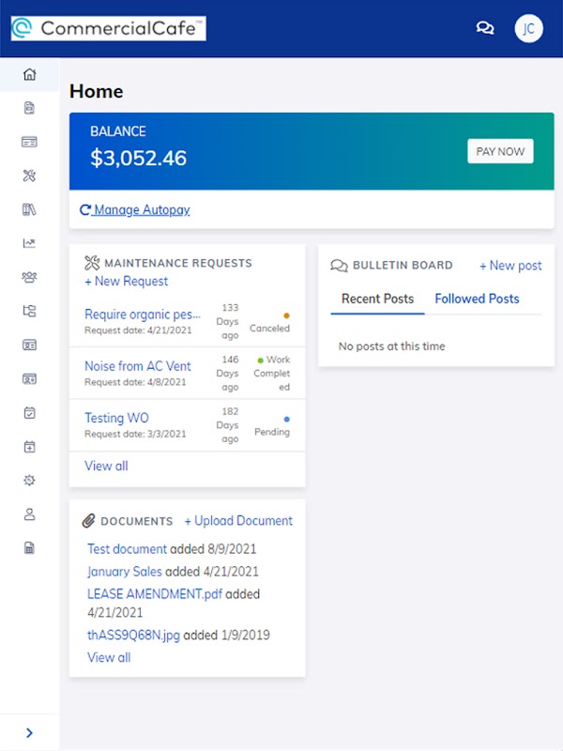Create a new maintenance request
This screenshot has width=563, height=751.
pos(127,281)
